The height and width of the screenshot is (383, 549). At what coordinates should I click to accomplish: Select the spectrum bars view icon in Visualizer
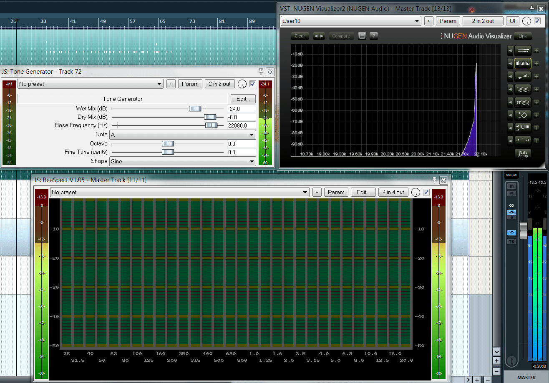[523, 63]
